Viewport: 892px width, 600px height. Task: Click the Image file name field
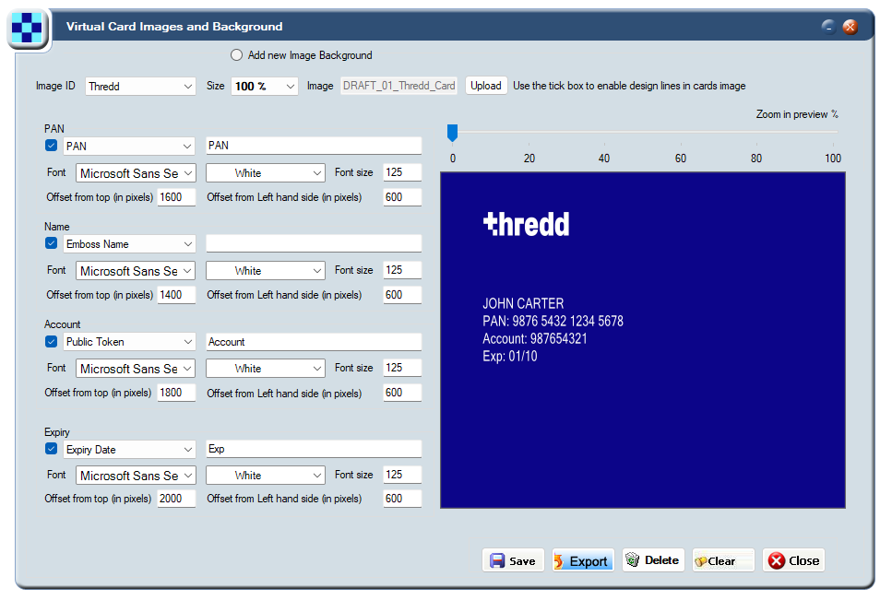click(x=398, y=86)
